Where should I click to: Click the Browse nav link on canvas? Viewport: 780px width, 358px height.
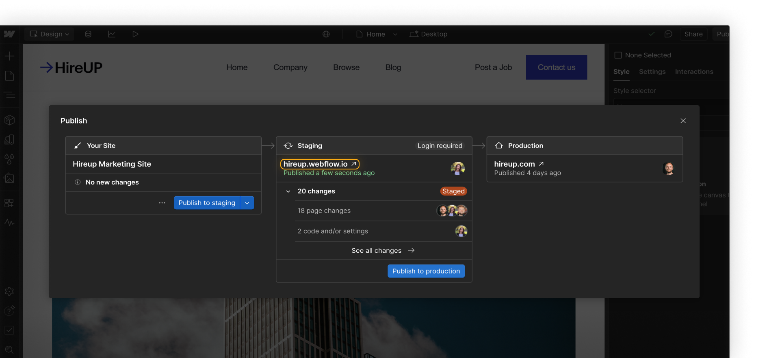[346, 67]
